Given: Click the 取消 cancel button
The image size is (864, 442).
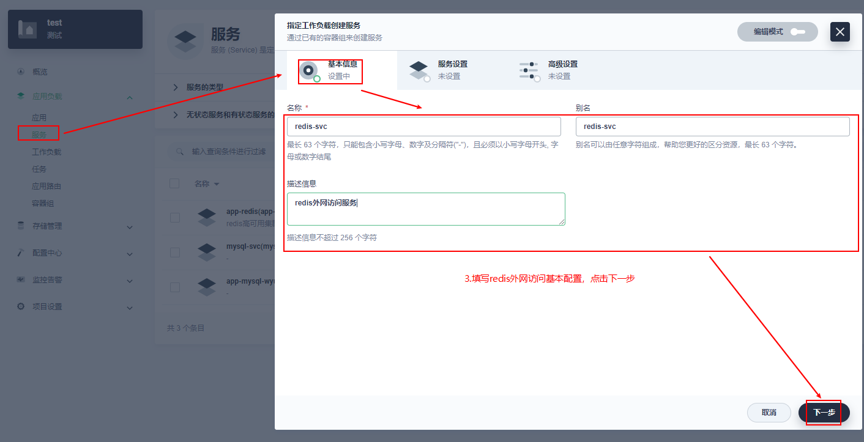Looking at the screenshot, I should [x=769, y=413].
